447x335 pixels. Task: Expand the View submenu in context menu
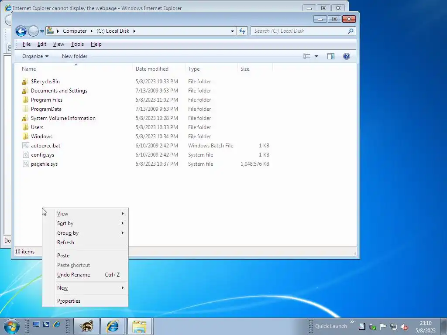click(x=85, y=214)
